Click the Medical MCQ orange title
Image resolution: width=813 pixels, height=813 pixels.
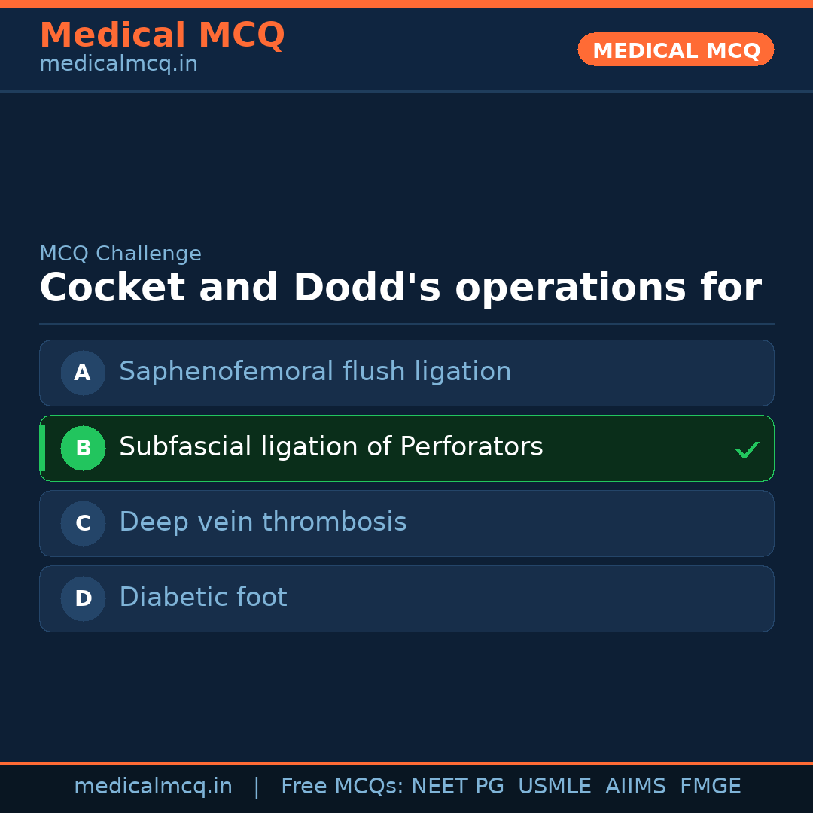(162, 35)
